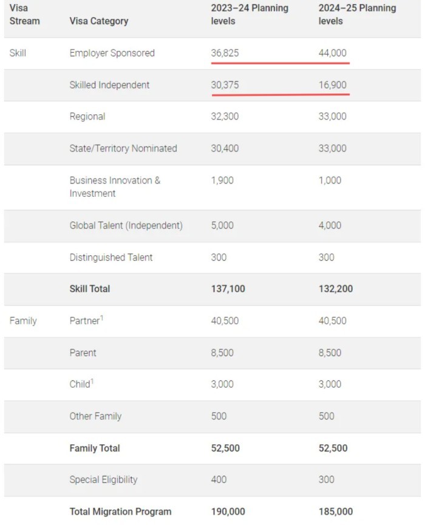Click the Skilled Independent row label

pyautogui.click(x=109, y=85)
